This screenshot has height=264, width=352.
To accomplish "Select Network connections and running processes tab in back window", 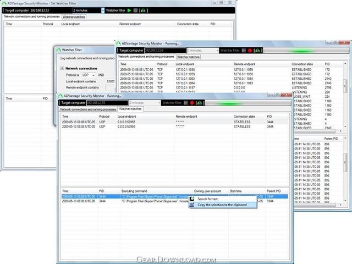I will [32, 16].
